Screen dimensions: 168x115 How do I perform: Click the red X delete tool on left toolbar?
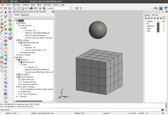1,62
